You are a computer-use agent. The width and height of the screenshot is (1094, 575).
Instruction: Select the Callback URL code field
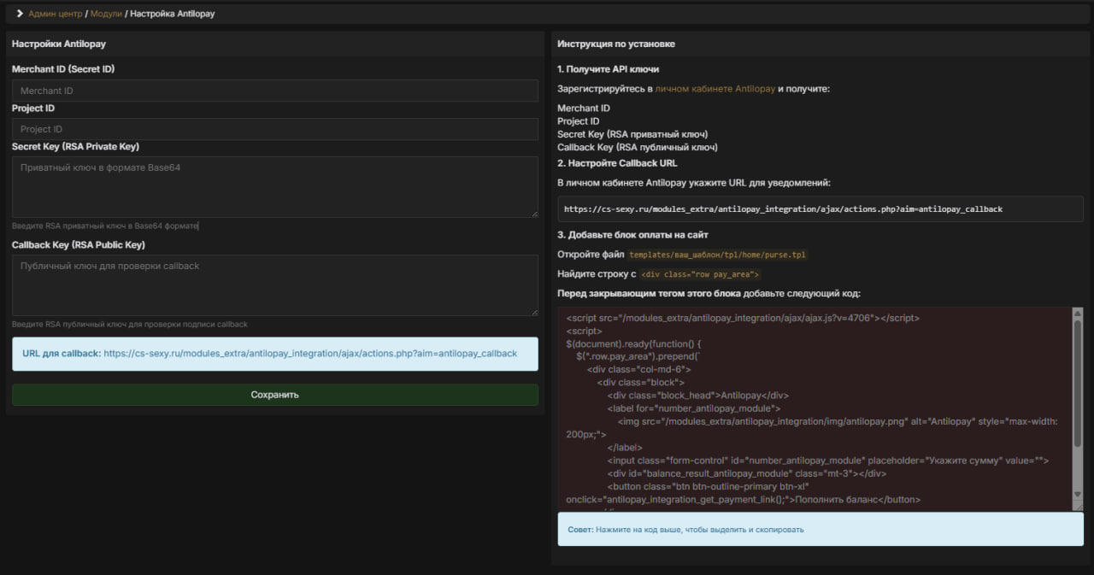coord(820,208)
